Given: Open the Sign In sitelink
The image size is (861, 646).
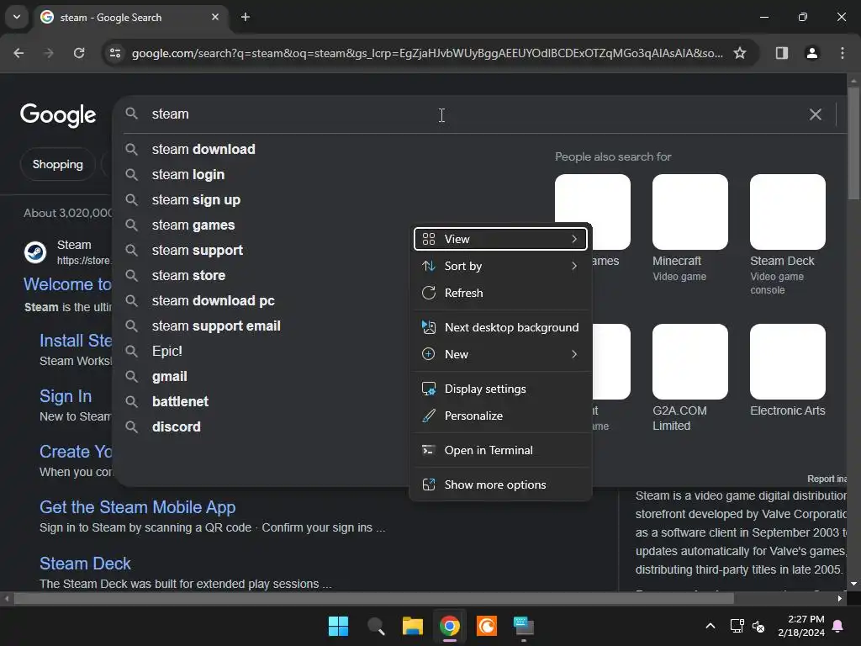Looking at the screenshot, I should click(66, 396).
